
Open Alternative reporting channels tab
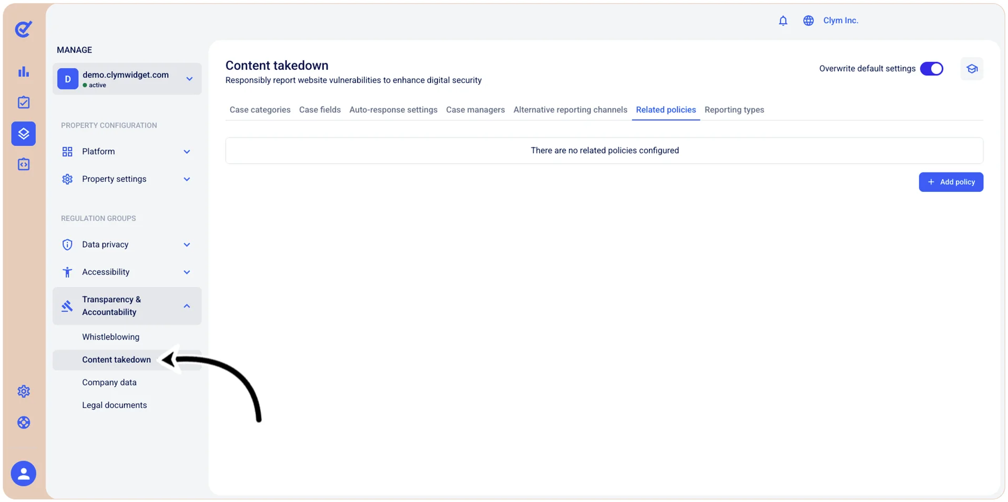coord(570,110)
